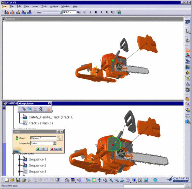Play the simulation forward
The height and width of the screenshot is (189, 192).
tap(101, 12)
